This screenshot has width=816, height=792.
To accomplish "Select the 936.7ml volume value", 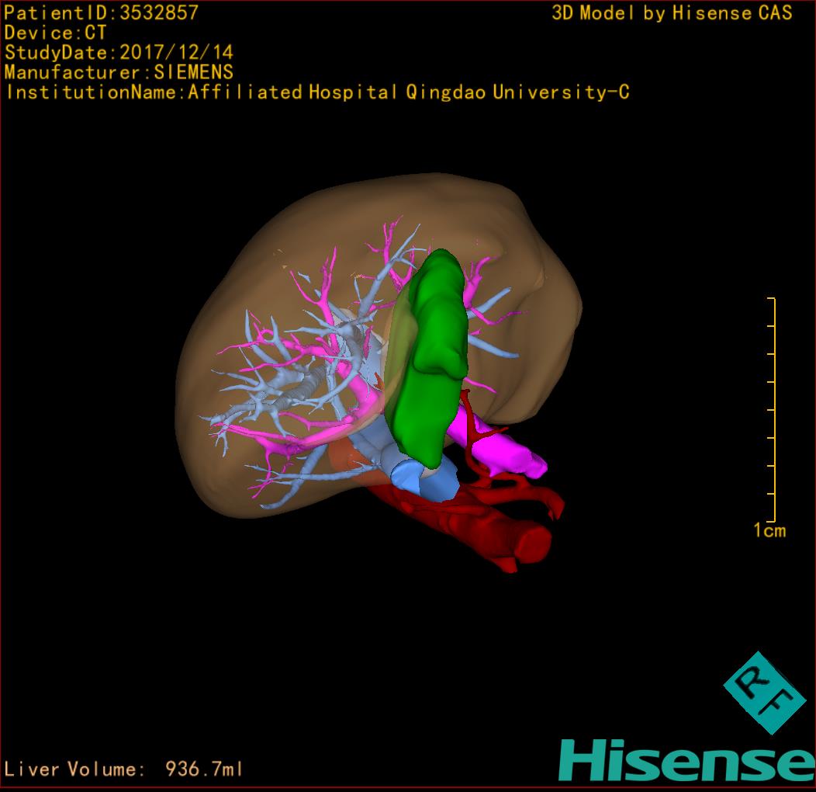I will coord(205,769).
